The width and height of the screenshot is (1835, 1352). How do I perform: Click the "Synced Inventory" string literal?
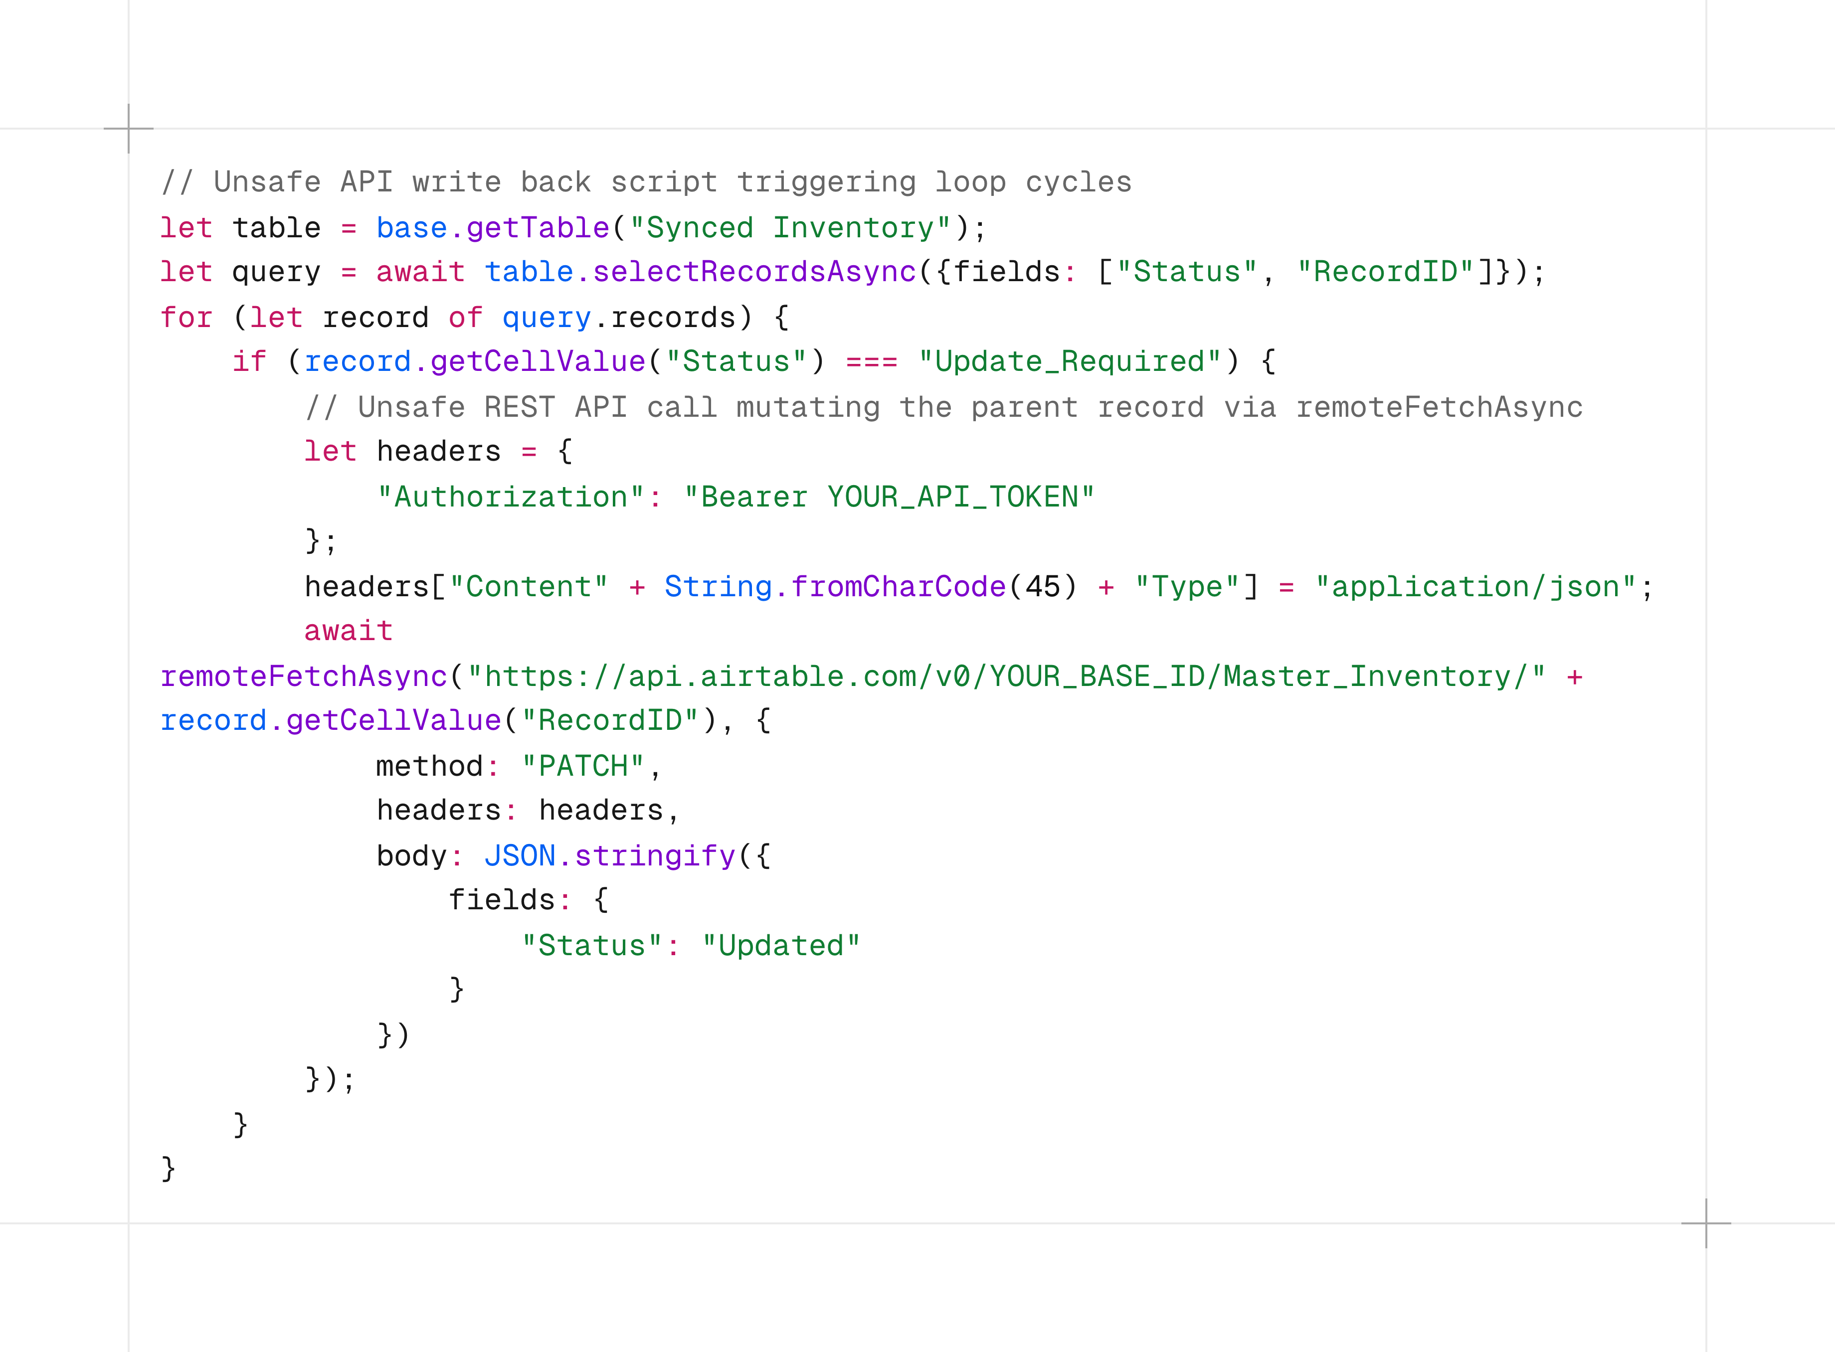click(791, 227)
